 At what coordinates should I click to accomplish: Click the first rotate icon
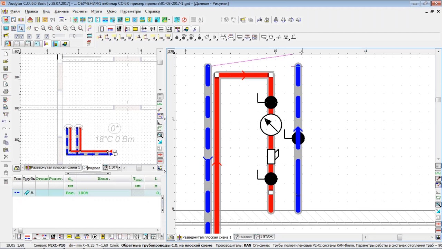(x=291, y=20)
